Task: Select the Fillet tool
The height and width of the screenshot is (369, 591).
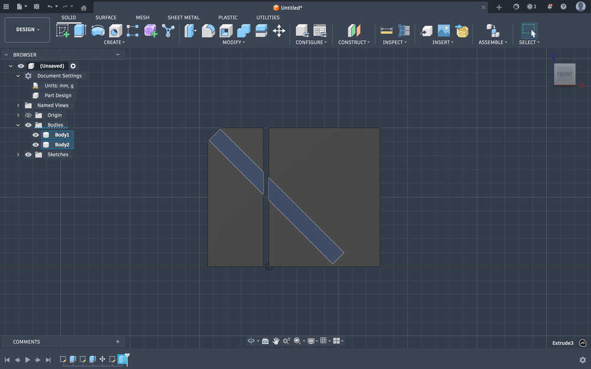Action: tap(208, 31)
